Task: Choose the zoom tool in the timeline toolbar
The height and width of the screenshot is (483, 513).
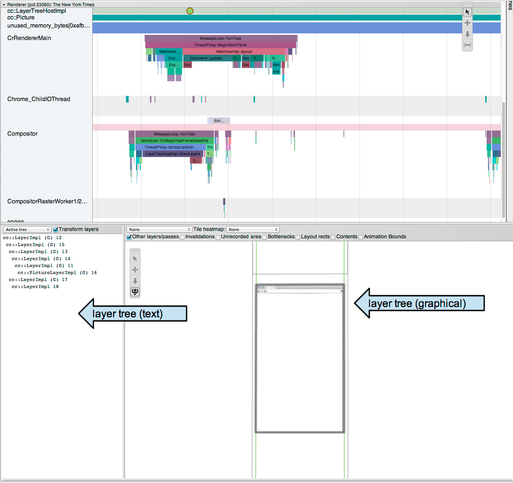Action: click(467, 34)
